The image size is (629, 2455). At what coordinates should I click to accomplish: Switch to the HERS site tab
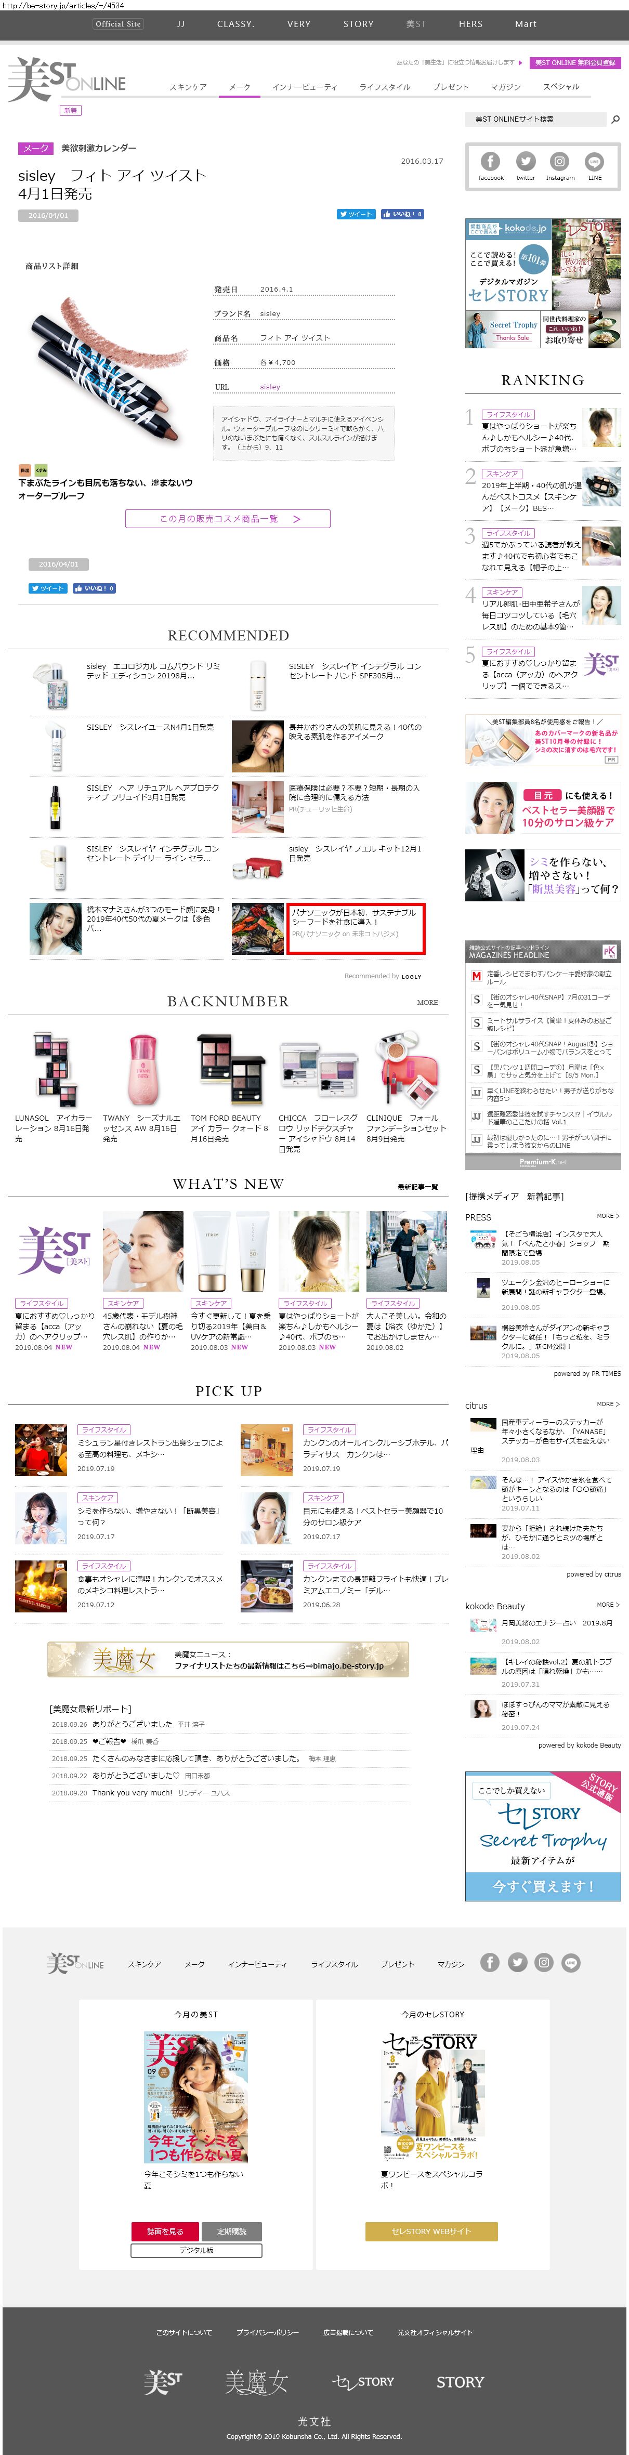[x=470, y=24]
